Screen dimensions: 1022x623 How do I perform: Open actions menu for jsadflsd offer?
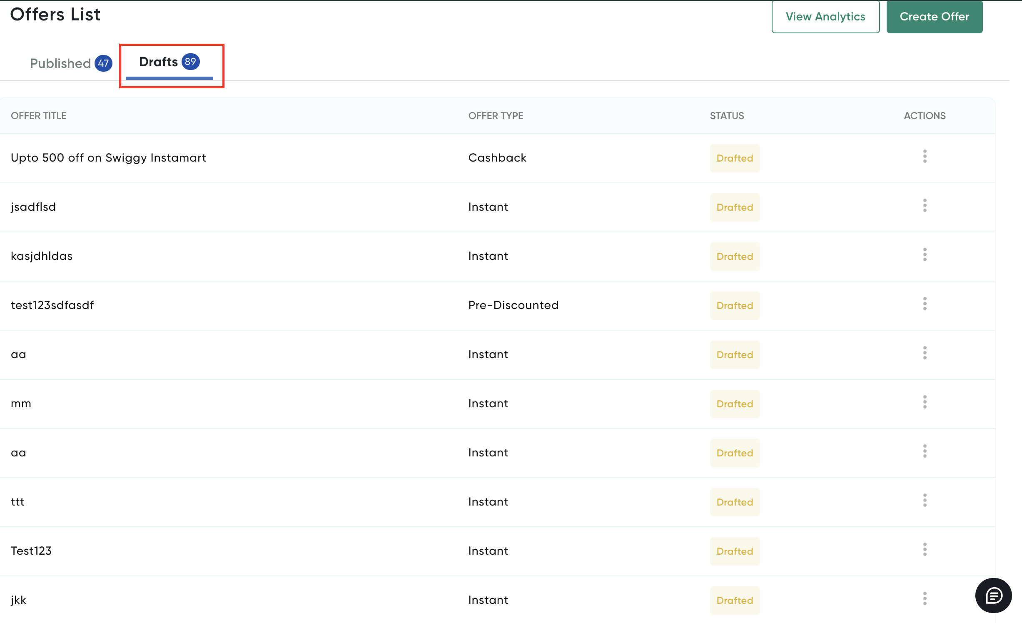pos(925,206)
